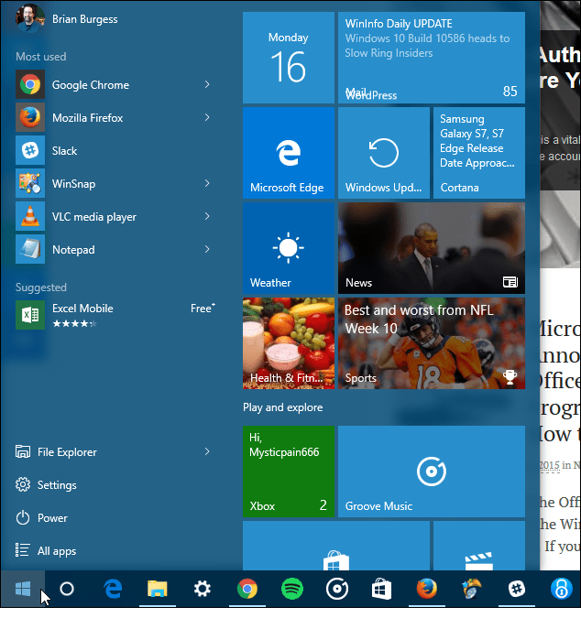
Task: Launch Mozilla Firefox from Most used list
Action: tap(113, 117)
